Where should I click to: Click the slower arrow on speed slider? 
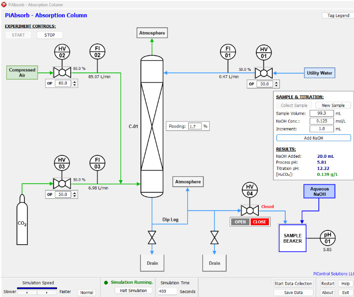[27, 293]
